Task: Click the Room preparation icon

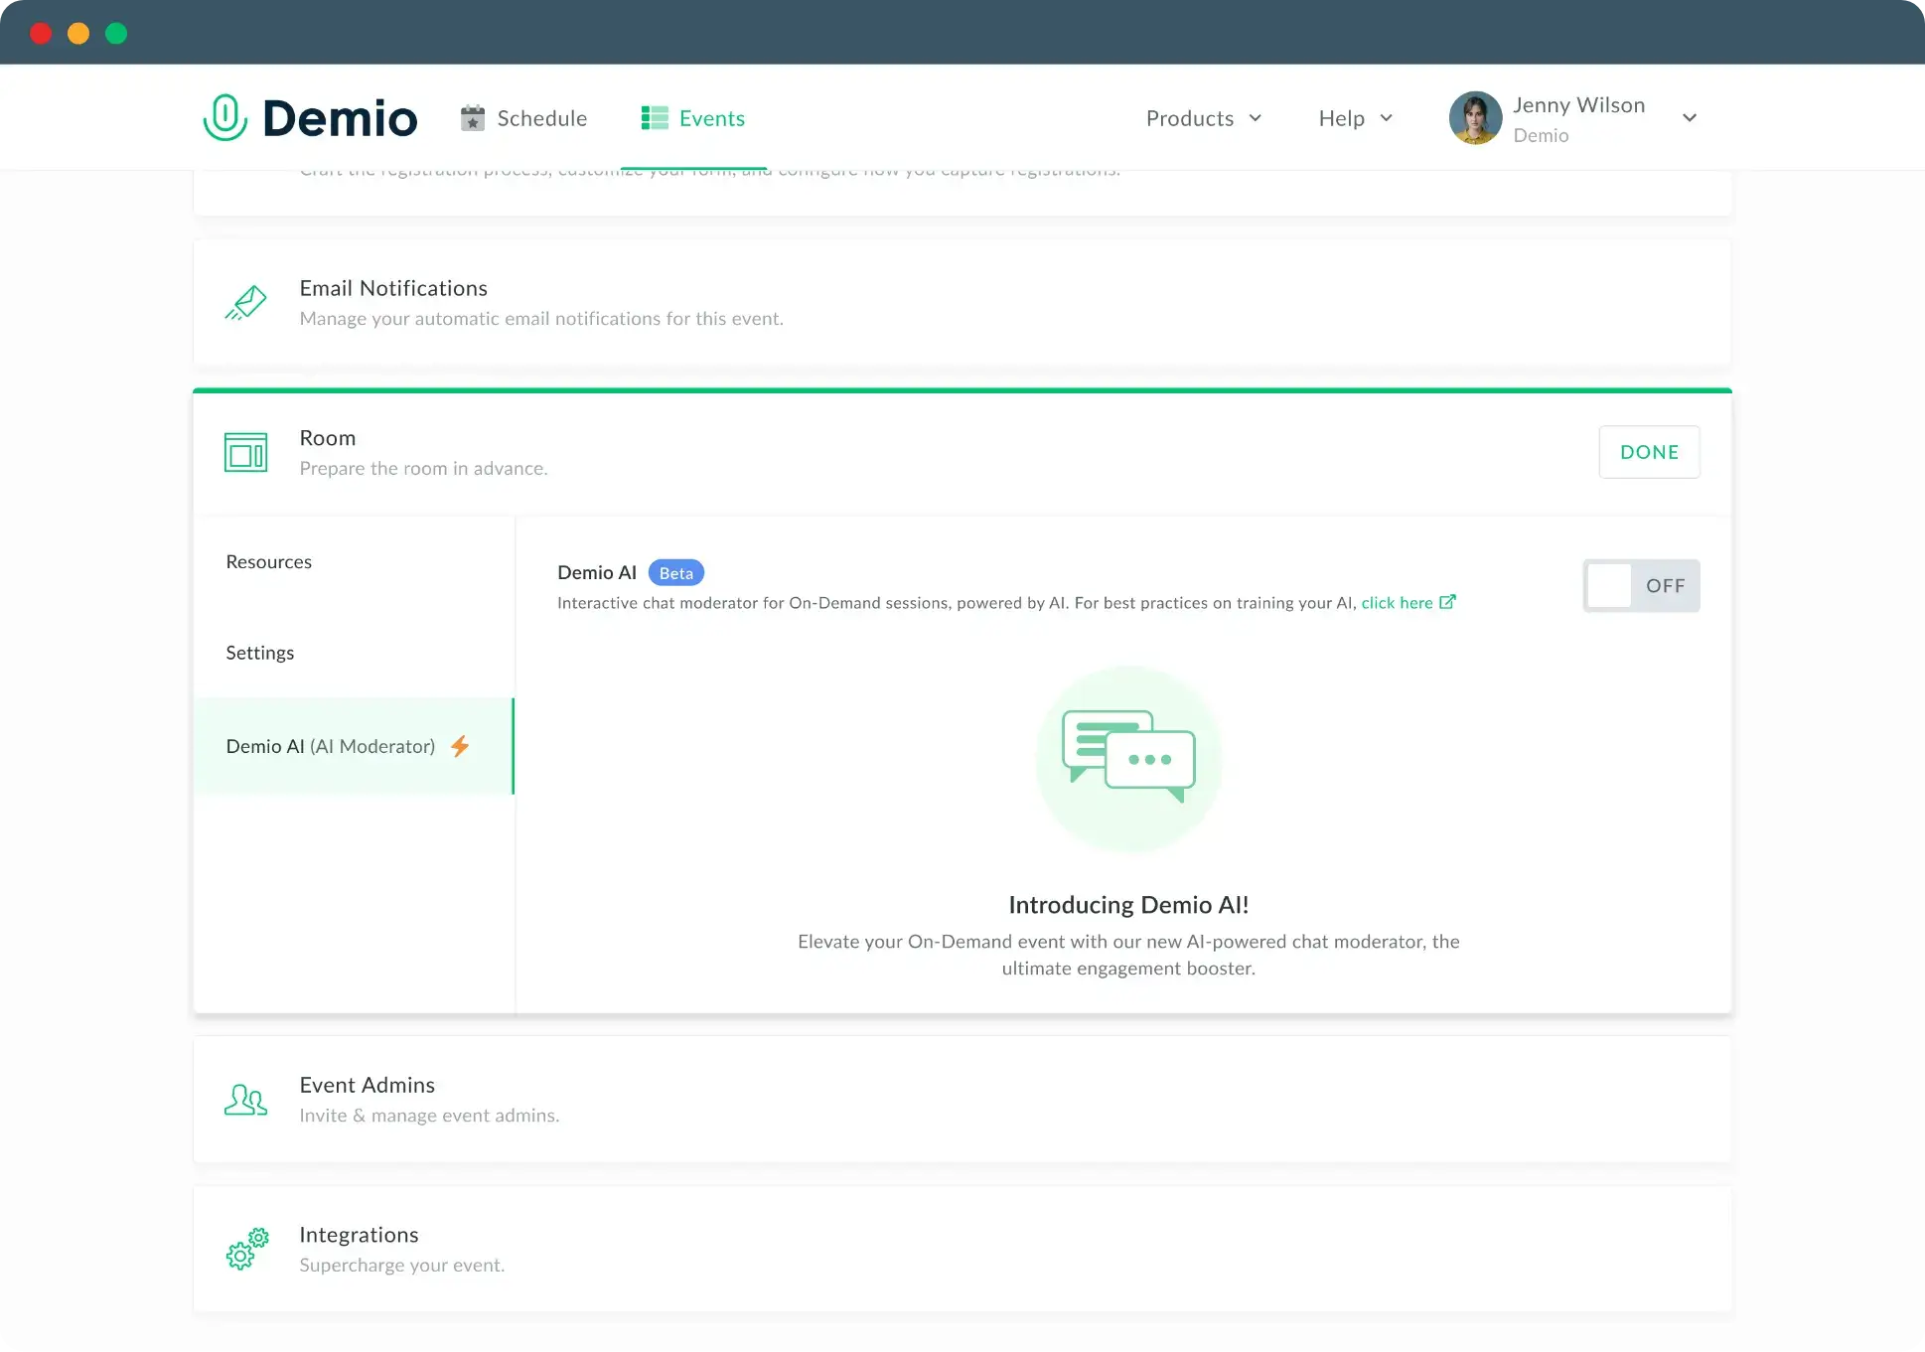Action: (245, 452)
